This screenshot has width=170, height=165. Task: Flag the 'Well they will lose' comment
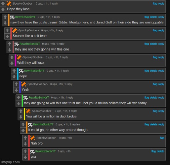coord(155,57)
